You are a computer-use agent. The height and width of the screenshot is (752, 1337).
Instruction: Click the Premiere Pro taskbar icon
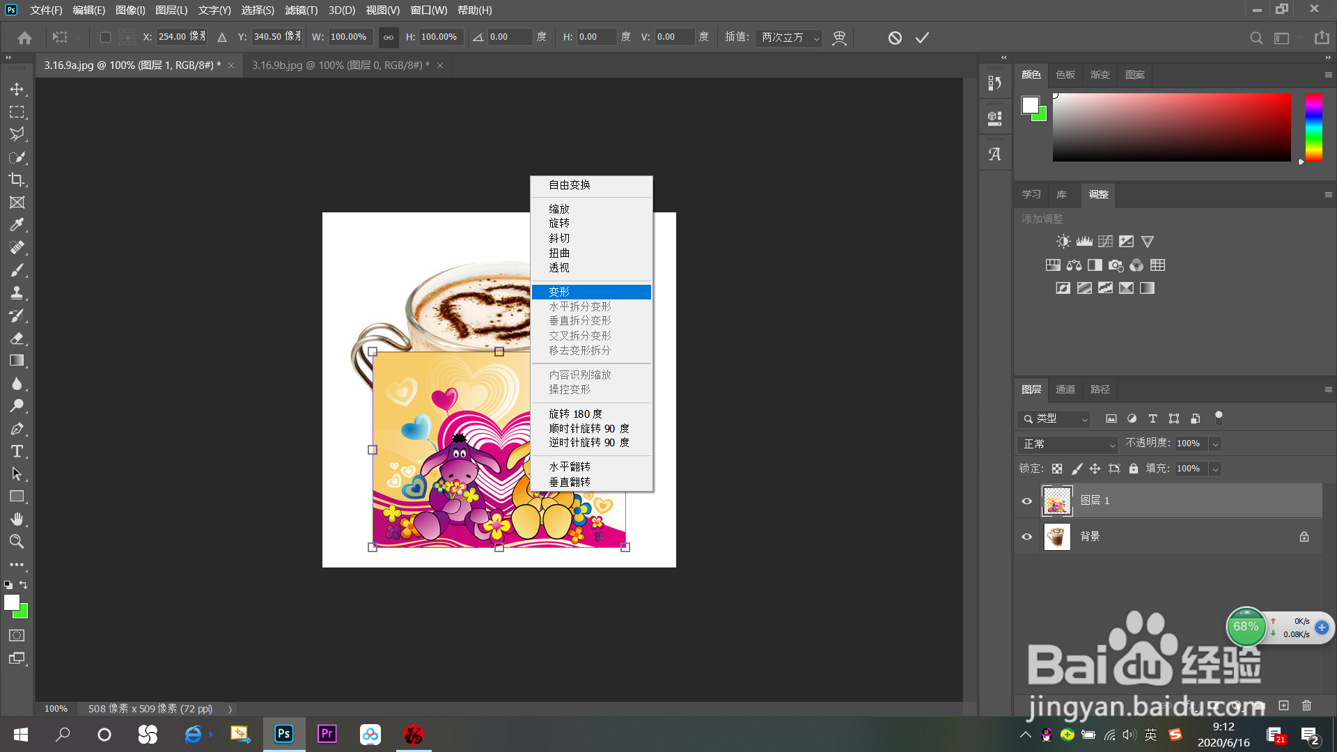(327, 734)
